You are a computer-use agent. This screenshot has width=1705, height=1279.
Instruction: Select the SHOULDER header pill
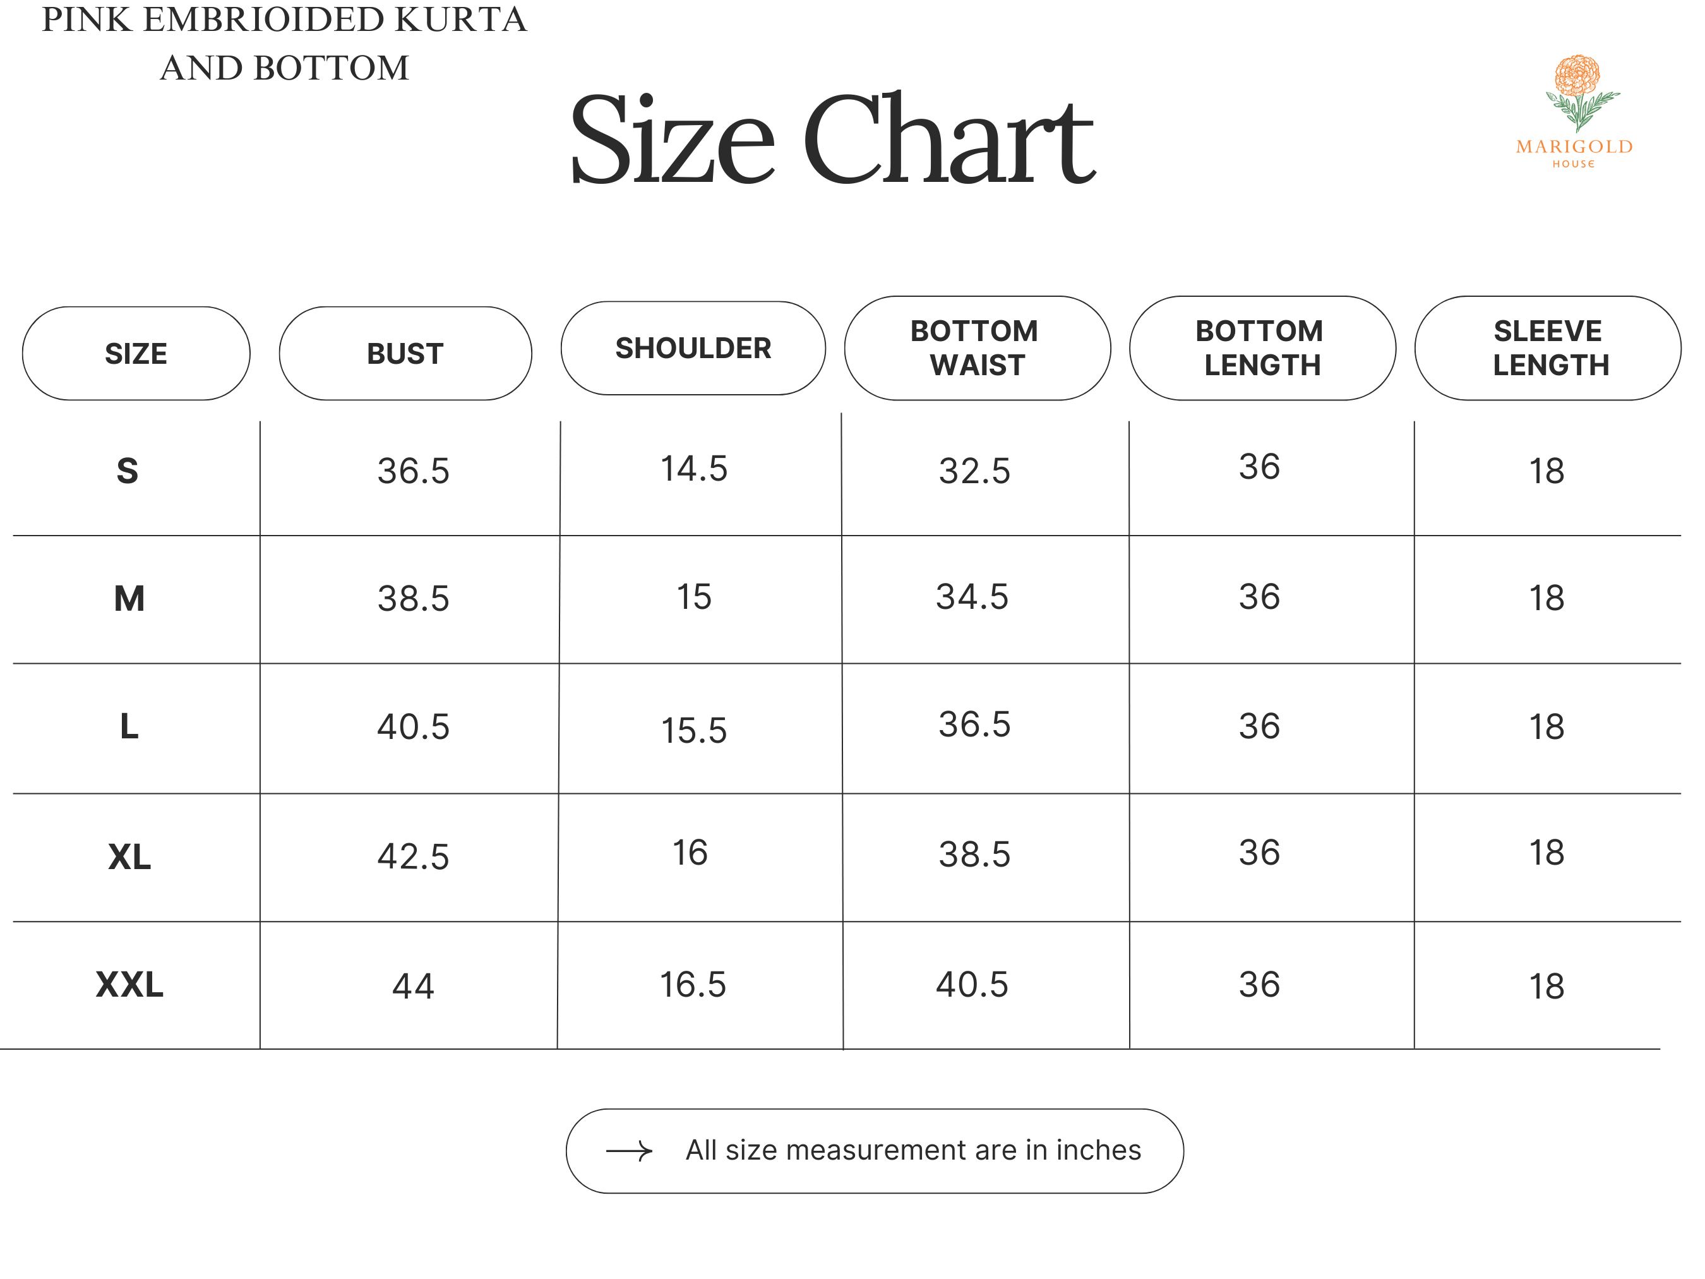coord(693,347)
